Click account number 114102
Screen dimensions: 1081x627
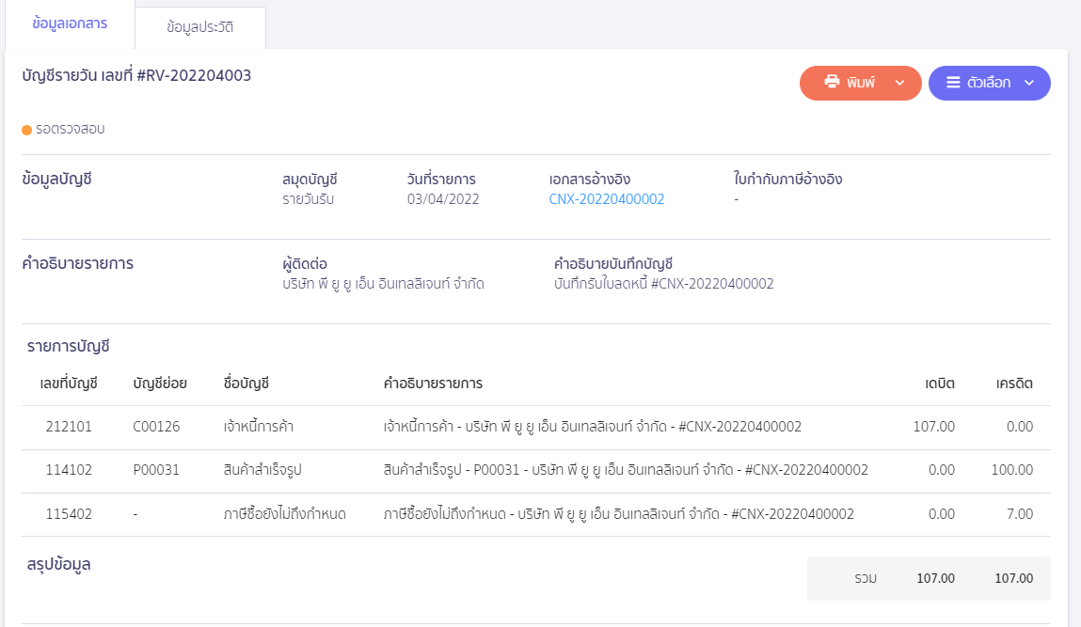(x=69, y=470)
